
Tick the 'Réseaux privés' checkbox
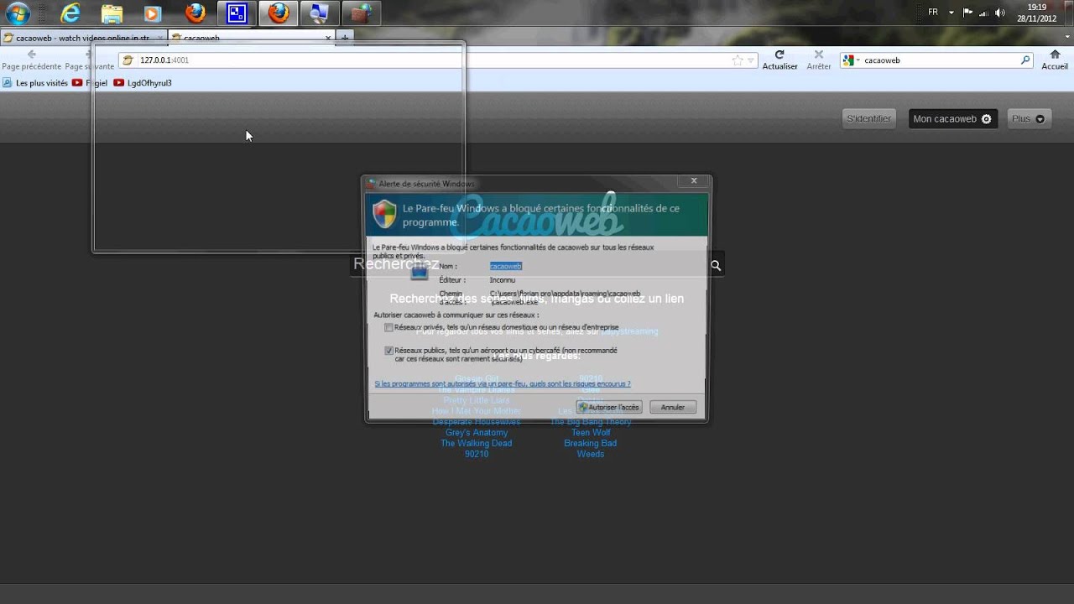click(388, 327)
